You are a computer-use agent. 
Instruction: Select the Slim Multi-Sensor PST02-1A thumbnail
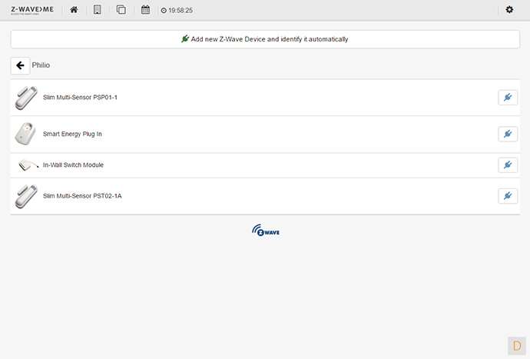[26, 196]
